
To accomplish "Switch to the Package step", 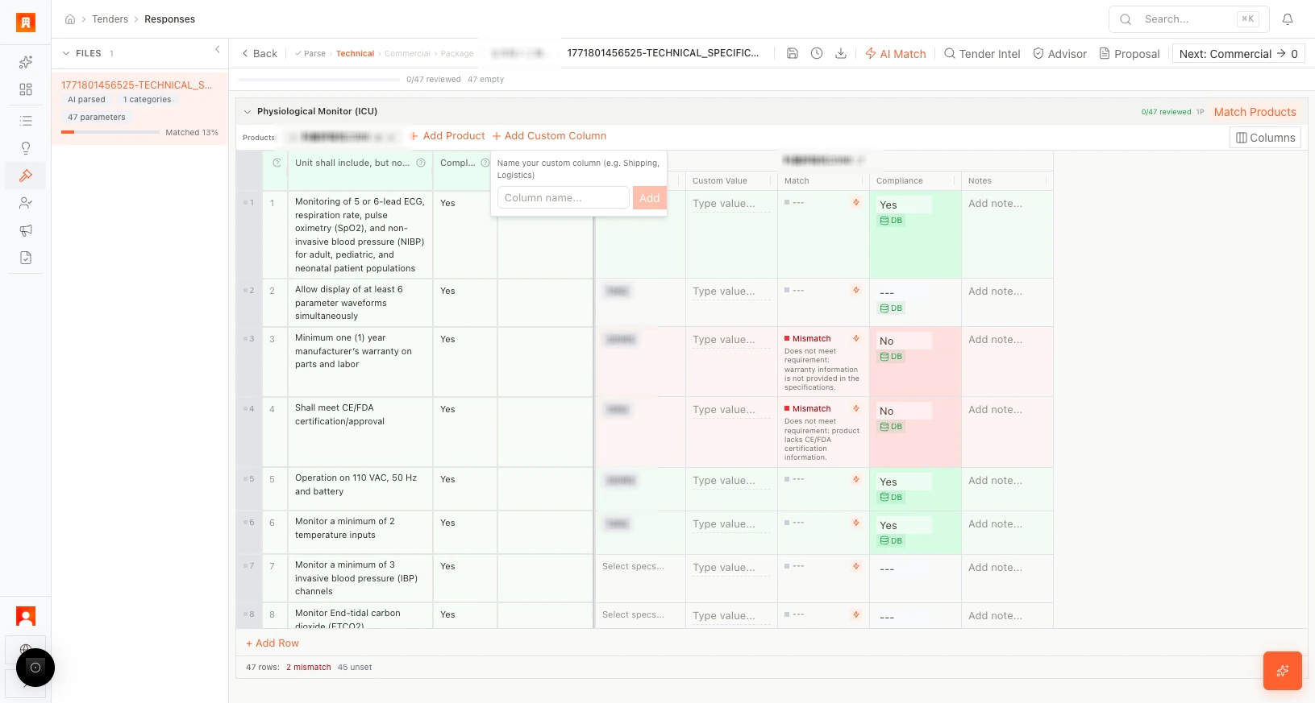I will click(x=457, y=54).
